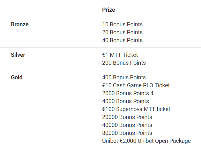The image size is (201, 146).
Task: Click the 4000 Bonus Points entry
Action: [125, 101]
